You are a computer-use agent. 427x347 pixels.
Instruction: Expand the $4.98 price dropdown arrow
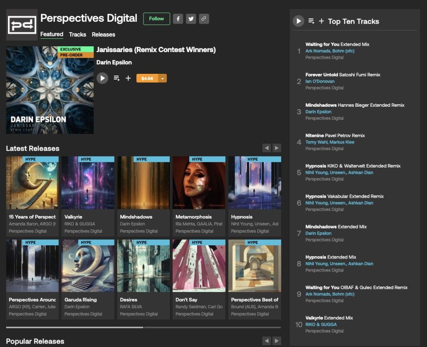pyautogui.click(x=162, y=78)
